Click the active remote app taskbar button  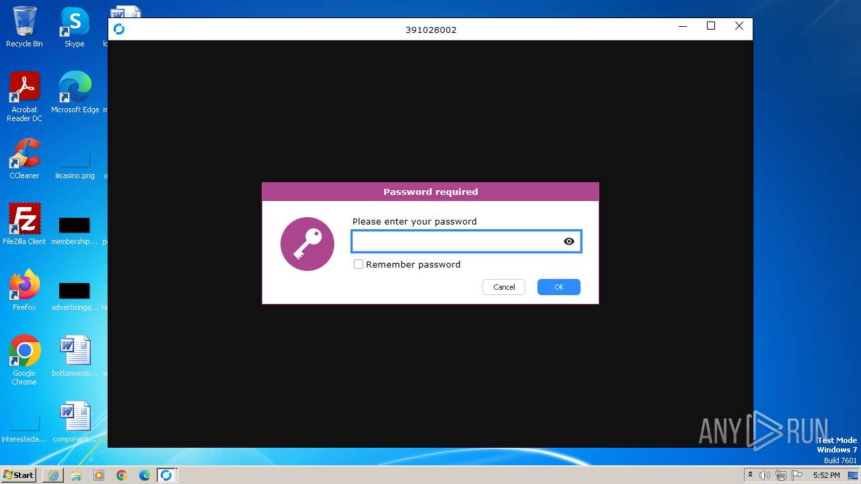[x=167, y=475]
